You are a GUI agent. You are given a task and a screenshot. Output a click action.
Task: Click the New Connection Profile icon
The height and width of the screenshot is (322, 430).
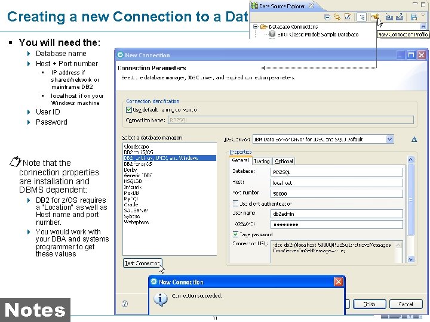(374, 17)
